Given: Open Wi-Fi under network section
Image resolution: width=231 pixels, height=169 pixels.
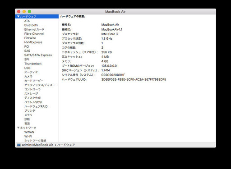Looking at the screenshot, I should (28, 137).
